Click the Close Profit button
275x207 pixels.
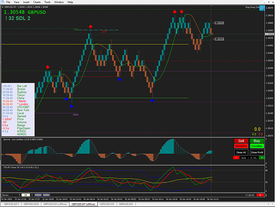pyautogui.click(x=257, y=152)
